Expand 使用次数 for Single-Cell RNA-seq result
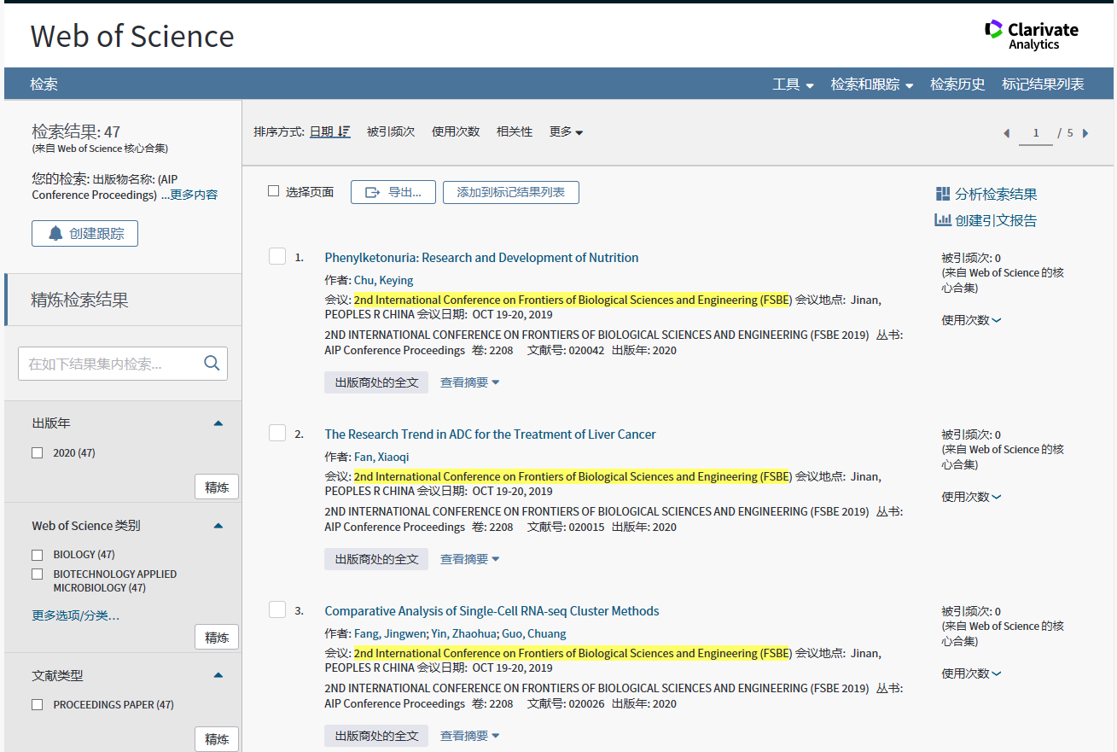The width and height of the screenshot is (1117, 752). [971, 673]
